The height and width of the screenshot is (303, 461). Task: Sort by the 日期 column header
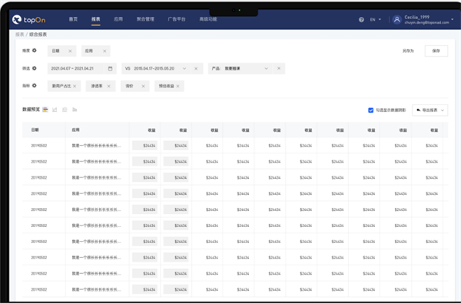point(35,130)
